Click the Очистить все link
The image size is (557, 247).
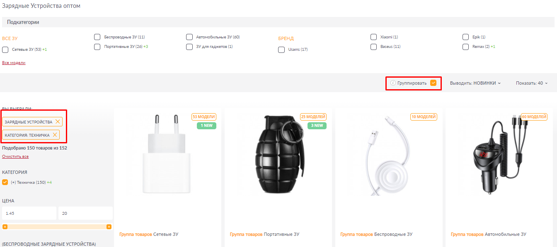[15, 157]
